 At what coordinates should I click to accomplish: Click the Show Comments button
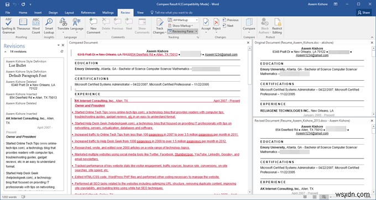[x=142, y=25]
